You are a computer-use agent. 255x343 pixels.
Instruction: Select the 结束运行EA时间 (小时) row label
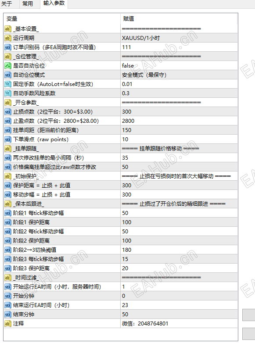[x=41, y=305]
